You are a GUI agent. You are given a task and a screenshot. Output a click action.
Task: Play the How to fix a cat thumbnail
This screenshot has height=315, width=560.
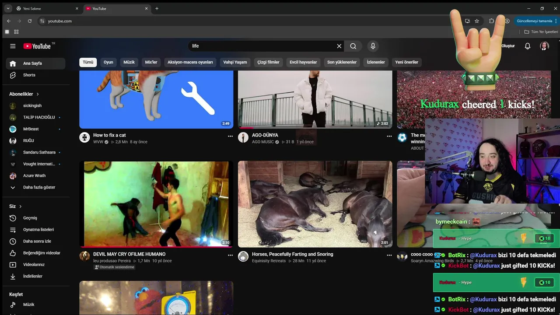[156, 99]
